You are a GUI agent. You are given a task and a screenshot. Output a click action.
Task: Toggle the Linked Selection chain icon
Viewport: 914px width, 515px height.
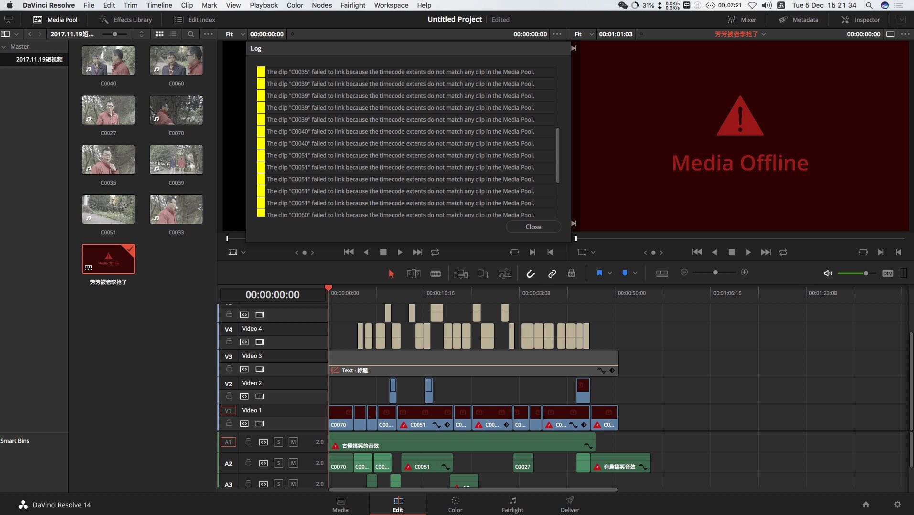click(552, 273)
